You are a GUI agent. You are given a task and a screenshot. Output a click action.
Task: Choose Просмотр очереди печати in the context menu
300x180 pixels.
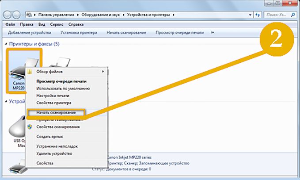[x=61, y=81]
